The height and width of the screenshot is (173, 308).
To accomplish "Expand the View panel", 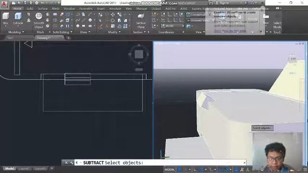I will 200,32.
